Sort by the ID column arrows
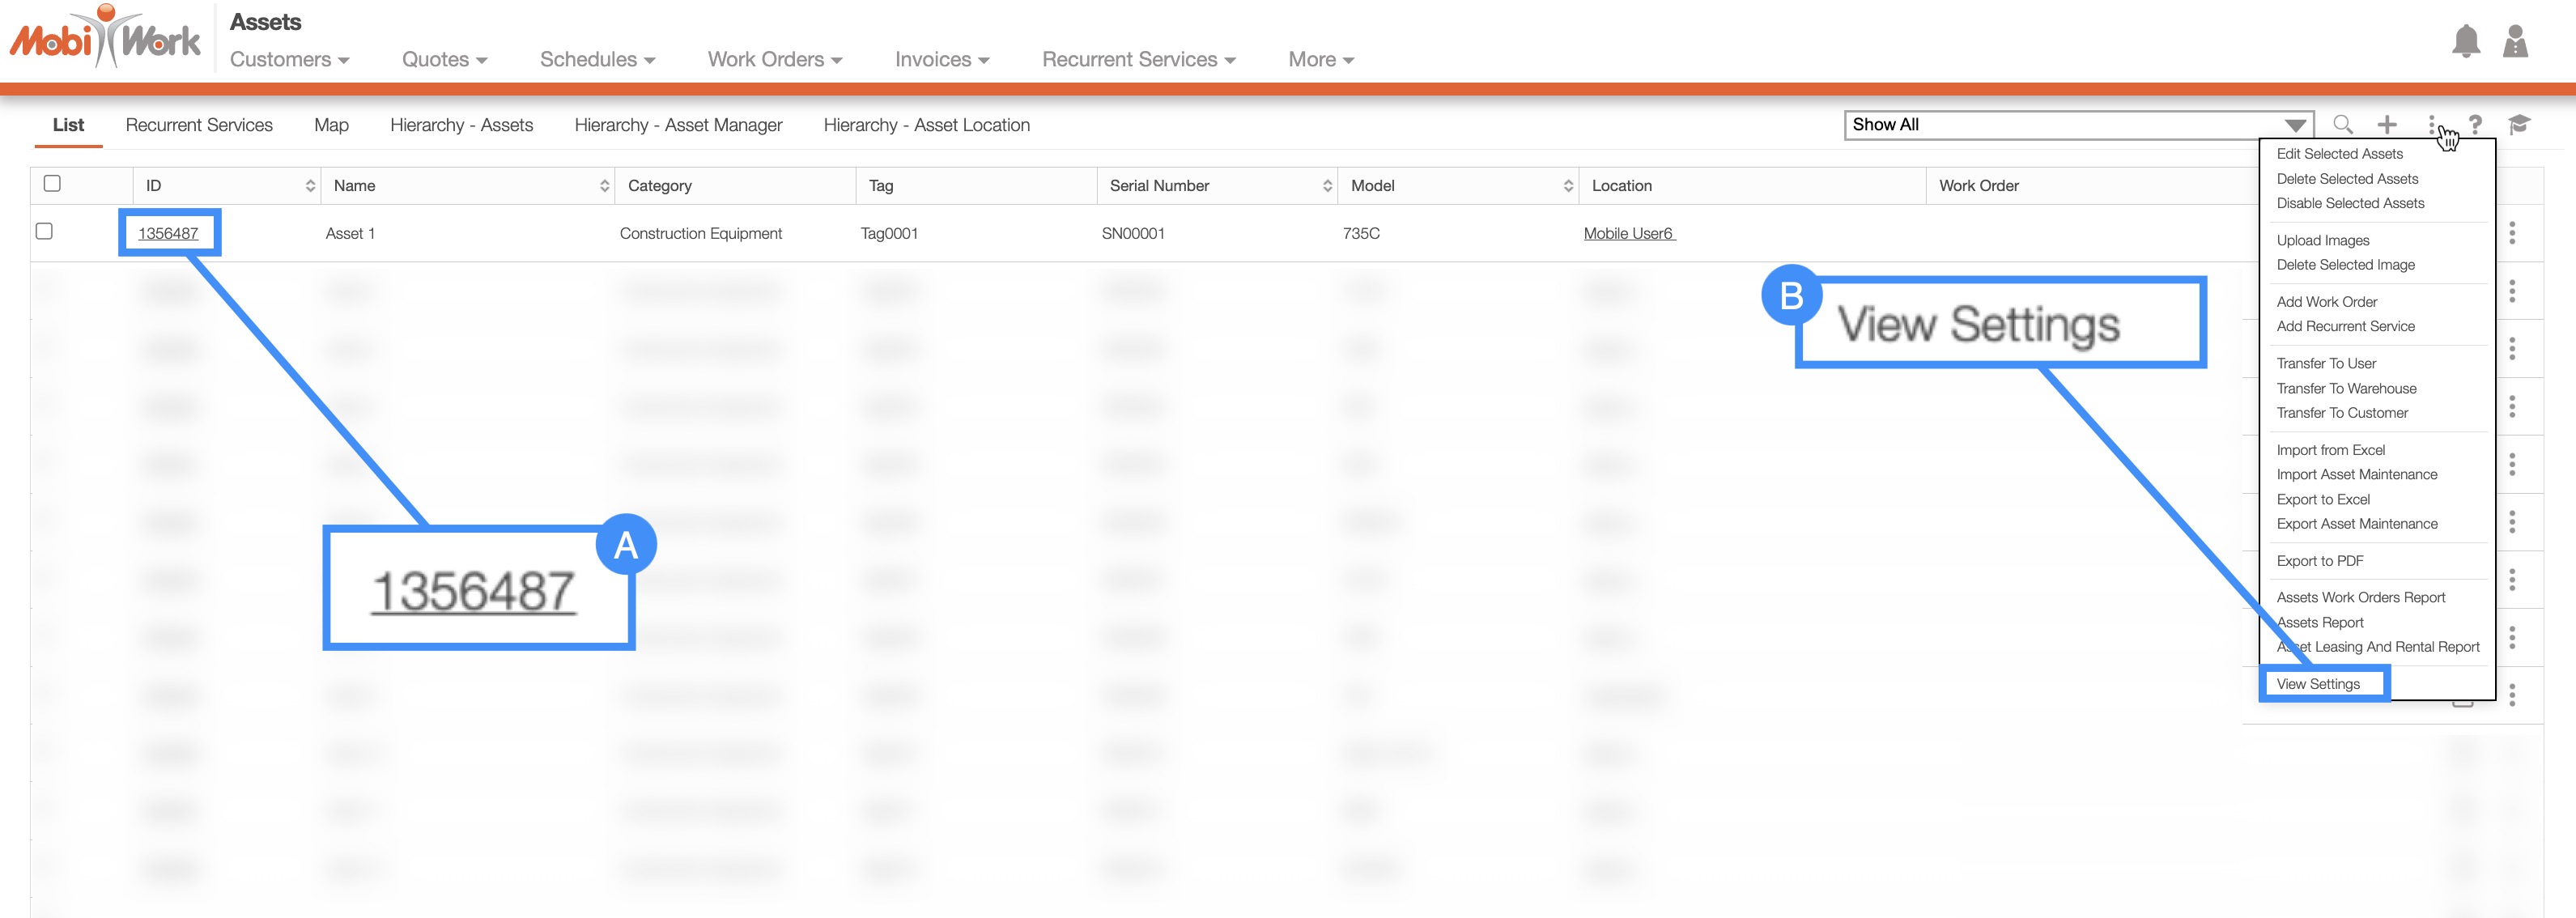Screen dimensions: 2576x918 tap(310, 186)
